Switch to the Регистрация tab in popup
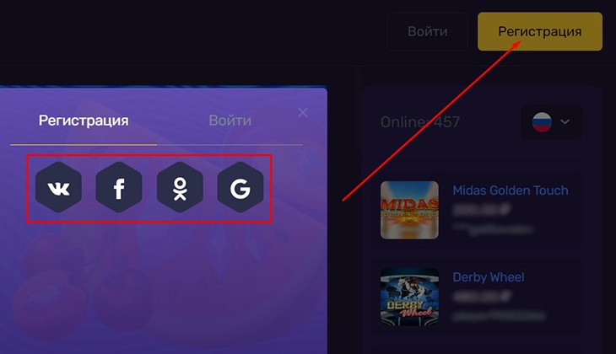The height and width of the screenshot is (354, 616). point(84,121)
